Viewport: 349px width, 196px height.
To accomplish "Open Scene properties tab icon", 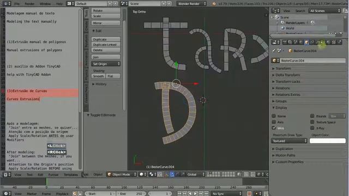I will [296, 42].
